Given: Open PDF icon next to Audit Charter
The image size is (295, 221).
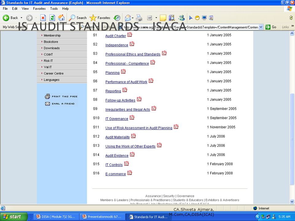Looking at the screenshot, I should click(x=130, y=35).
